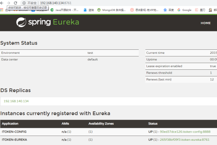The height and width of the screenshot is (145, 217).
Task: Click the address bar URL 192.168.140.134:8761
Action: [x=56, y=3]
